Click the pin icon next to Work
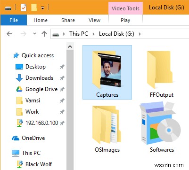Image resolution: width=189 pixels, height=170 pixels. coord(62,112)
